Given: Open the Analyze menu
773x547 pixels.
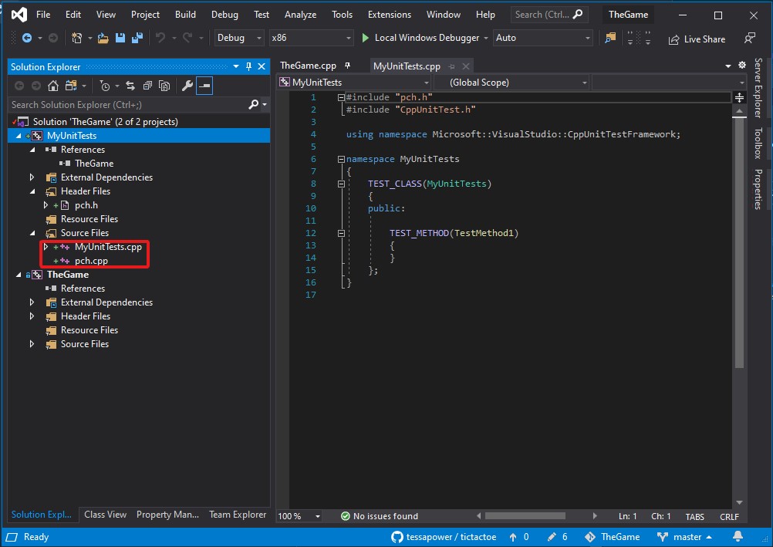Looking at the screenshot, I should click(300, 14).
